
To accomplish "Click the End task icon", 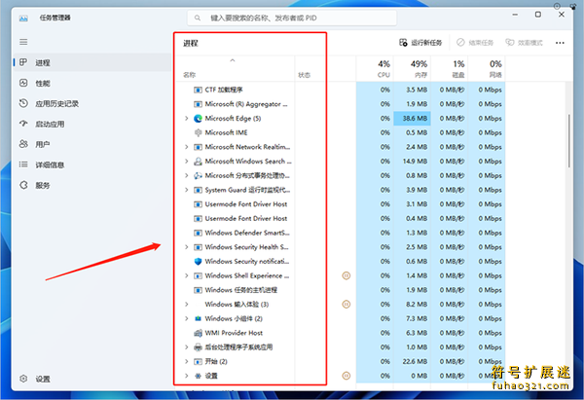I will (x=460, y=43).
